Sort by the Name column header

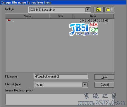[27, 16]
